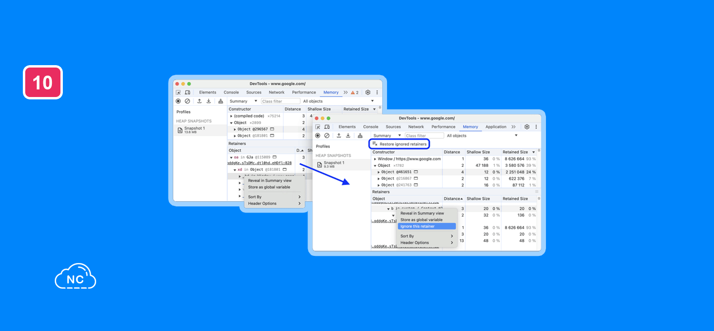Show more tabs chevron in left window
Image resolution: width=714 pixels, height=331 pixels.
click(346, 92)
